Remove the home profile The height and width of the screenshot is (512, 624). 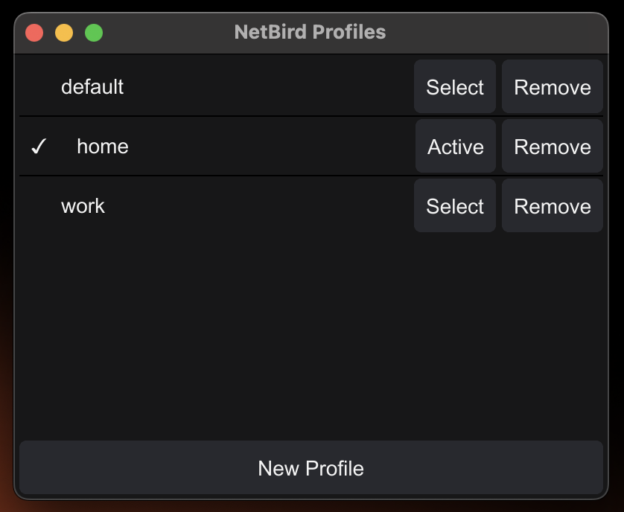(552, 147)
